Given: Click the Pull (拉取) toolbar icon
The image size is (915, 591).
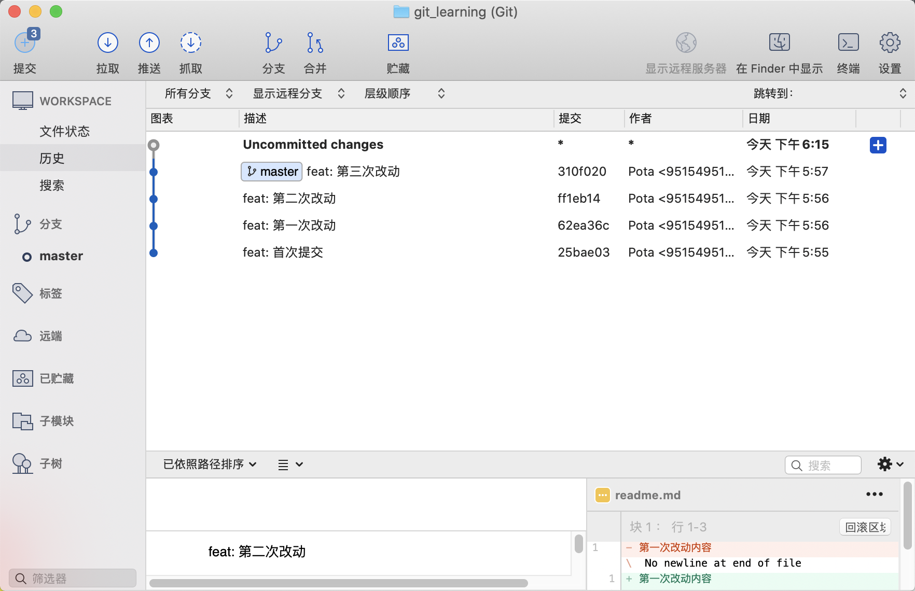Looking at the screenshot, I should click(x=108, y=43).
